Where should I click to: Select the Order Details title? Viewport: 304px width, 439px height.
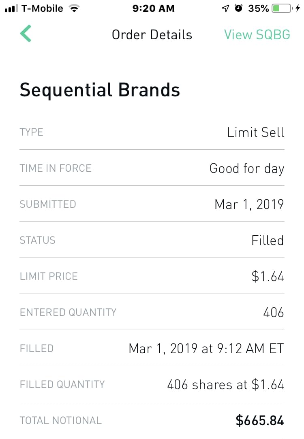coord(152,35)
